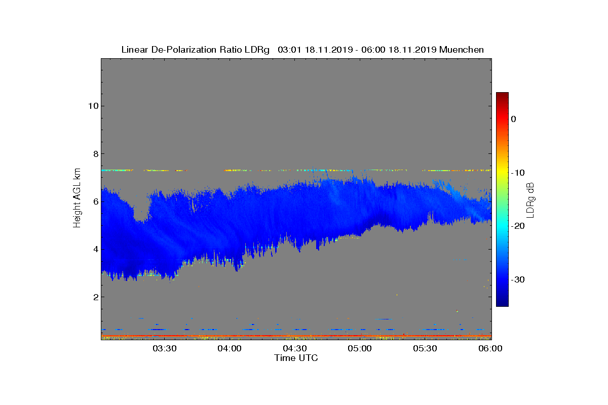Click the colorbar at the -30 blue level
608x405 pixels.
502,279
